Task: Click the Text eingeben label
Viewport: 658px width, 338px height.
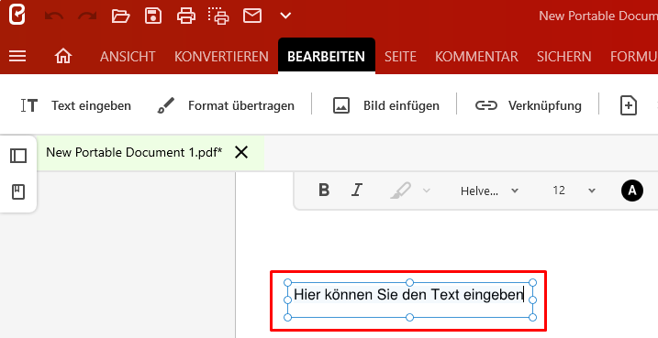Action: coord(91,105)
